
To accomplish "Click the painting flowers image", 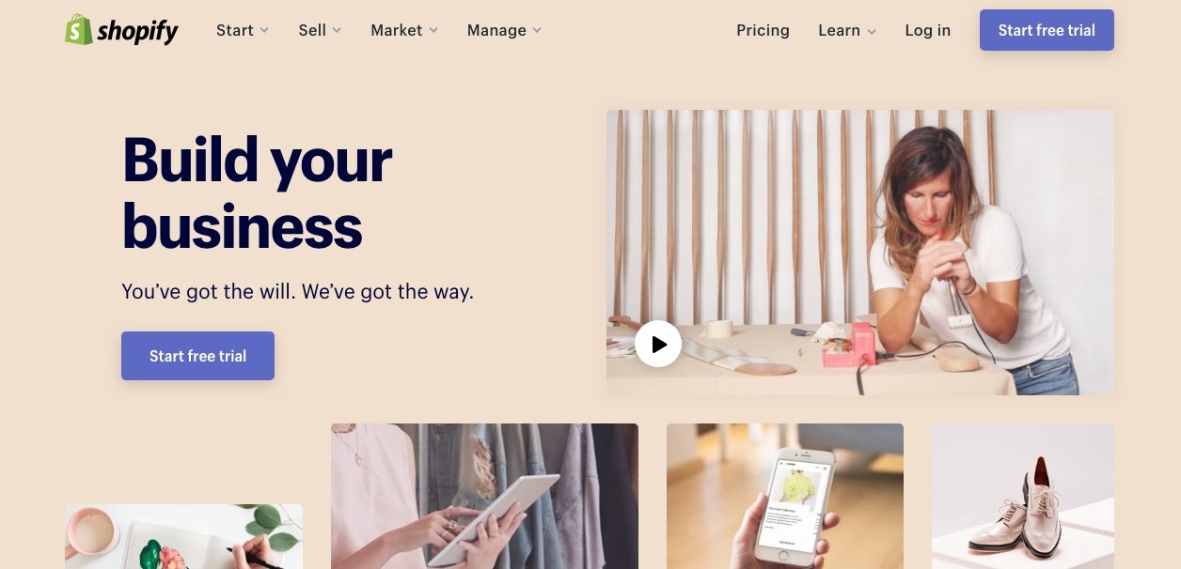I will pyautogui.click(x=183, y=536).
